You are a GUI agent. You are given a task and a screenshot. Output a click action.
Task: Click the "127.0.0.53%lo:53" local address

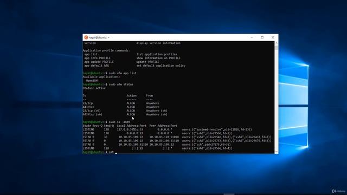(130, 129)
